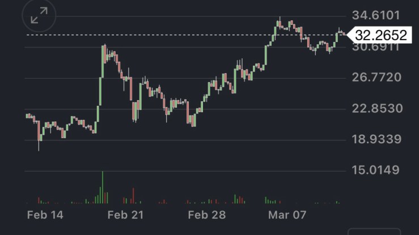
Task: Click the 18.9339 price axis label
Action: point(376,139)
